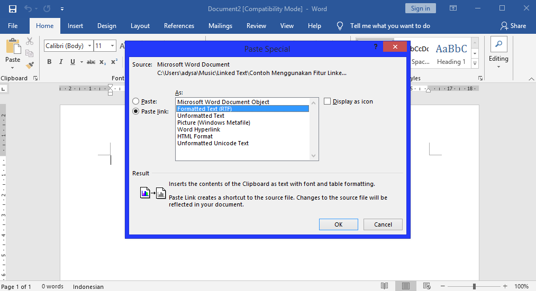Expand the Editing group dropdown
536x291 pixels.
(x=498, y=67)
